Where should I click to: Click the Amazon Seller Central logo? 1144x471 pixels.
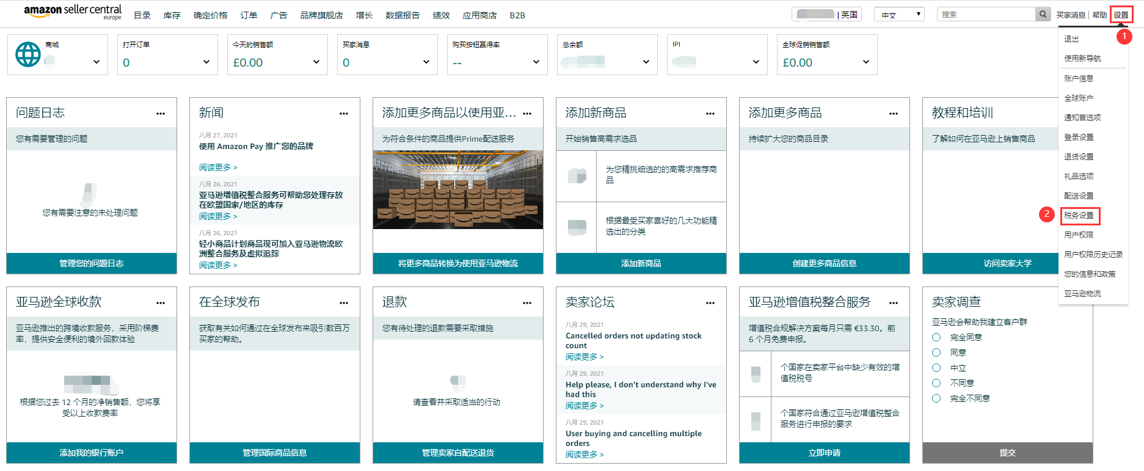72,12
